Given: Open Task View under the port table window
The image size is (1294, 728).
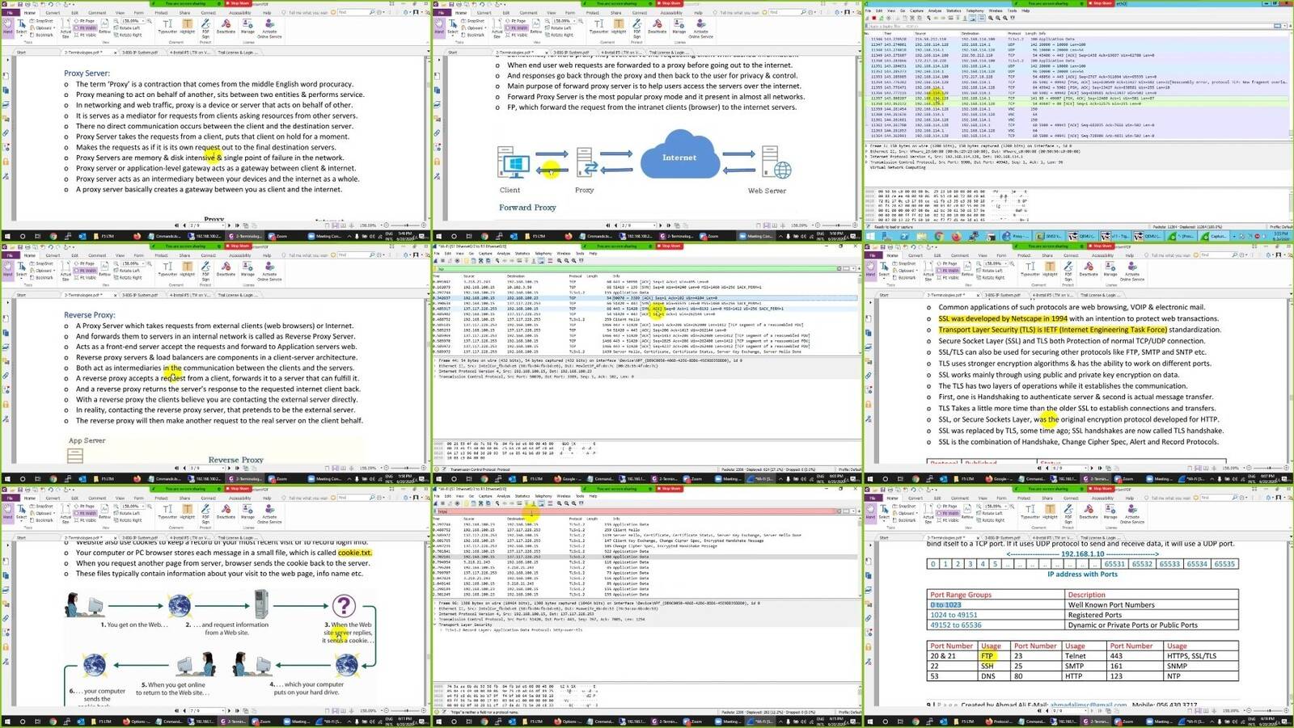Looking at the screenshot, I should [899, 721].
